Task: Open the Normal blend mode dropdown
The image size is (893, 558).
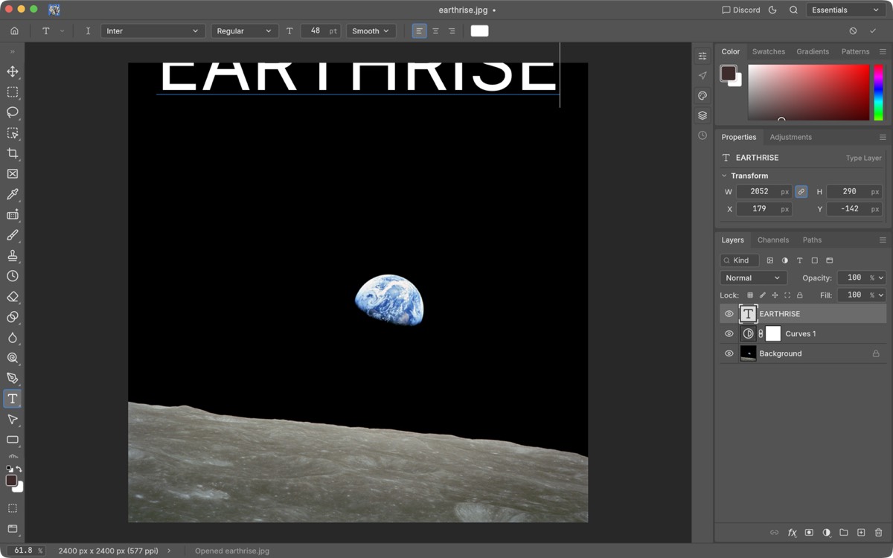Action: [753, 278]
